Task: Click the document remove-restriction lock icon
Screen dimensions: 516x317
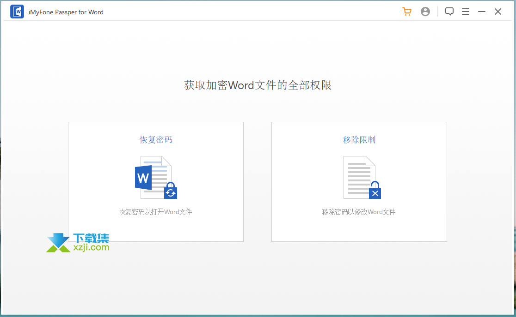Action: pos(362,177)
